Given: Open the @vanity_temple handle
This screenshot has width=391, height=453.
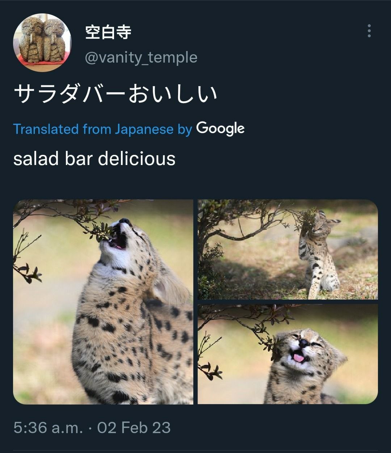Looking at the screenshot, I should pyautogui.click(x=141, y=58).
